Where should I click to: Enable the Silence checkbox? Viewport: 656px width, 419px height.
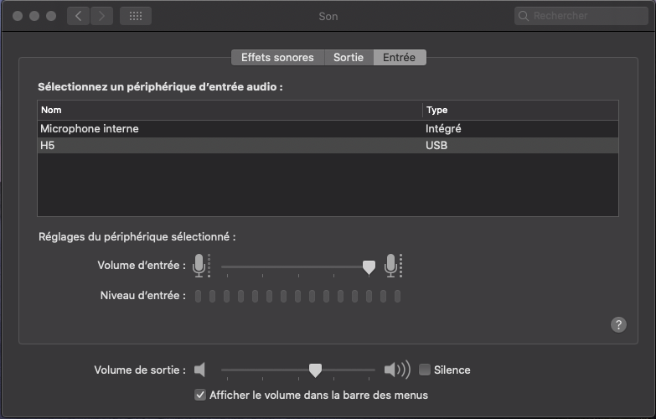click(x=424, y=370)
